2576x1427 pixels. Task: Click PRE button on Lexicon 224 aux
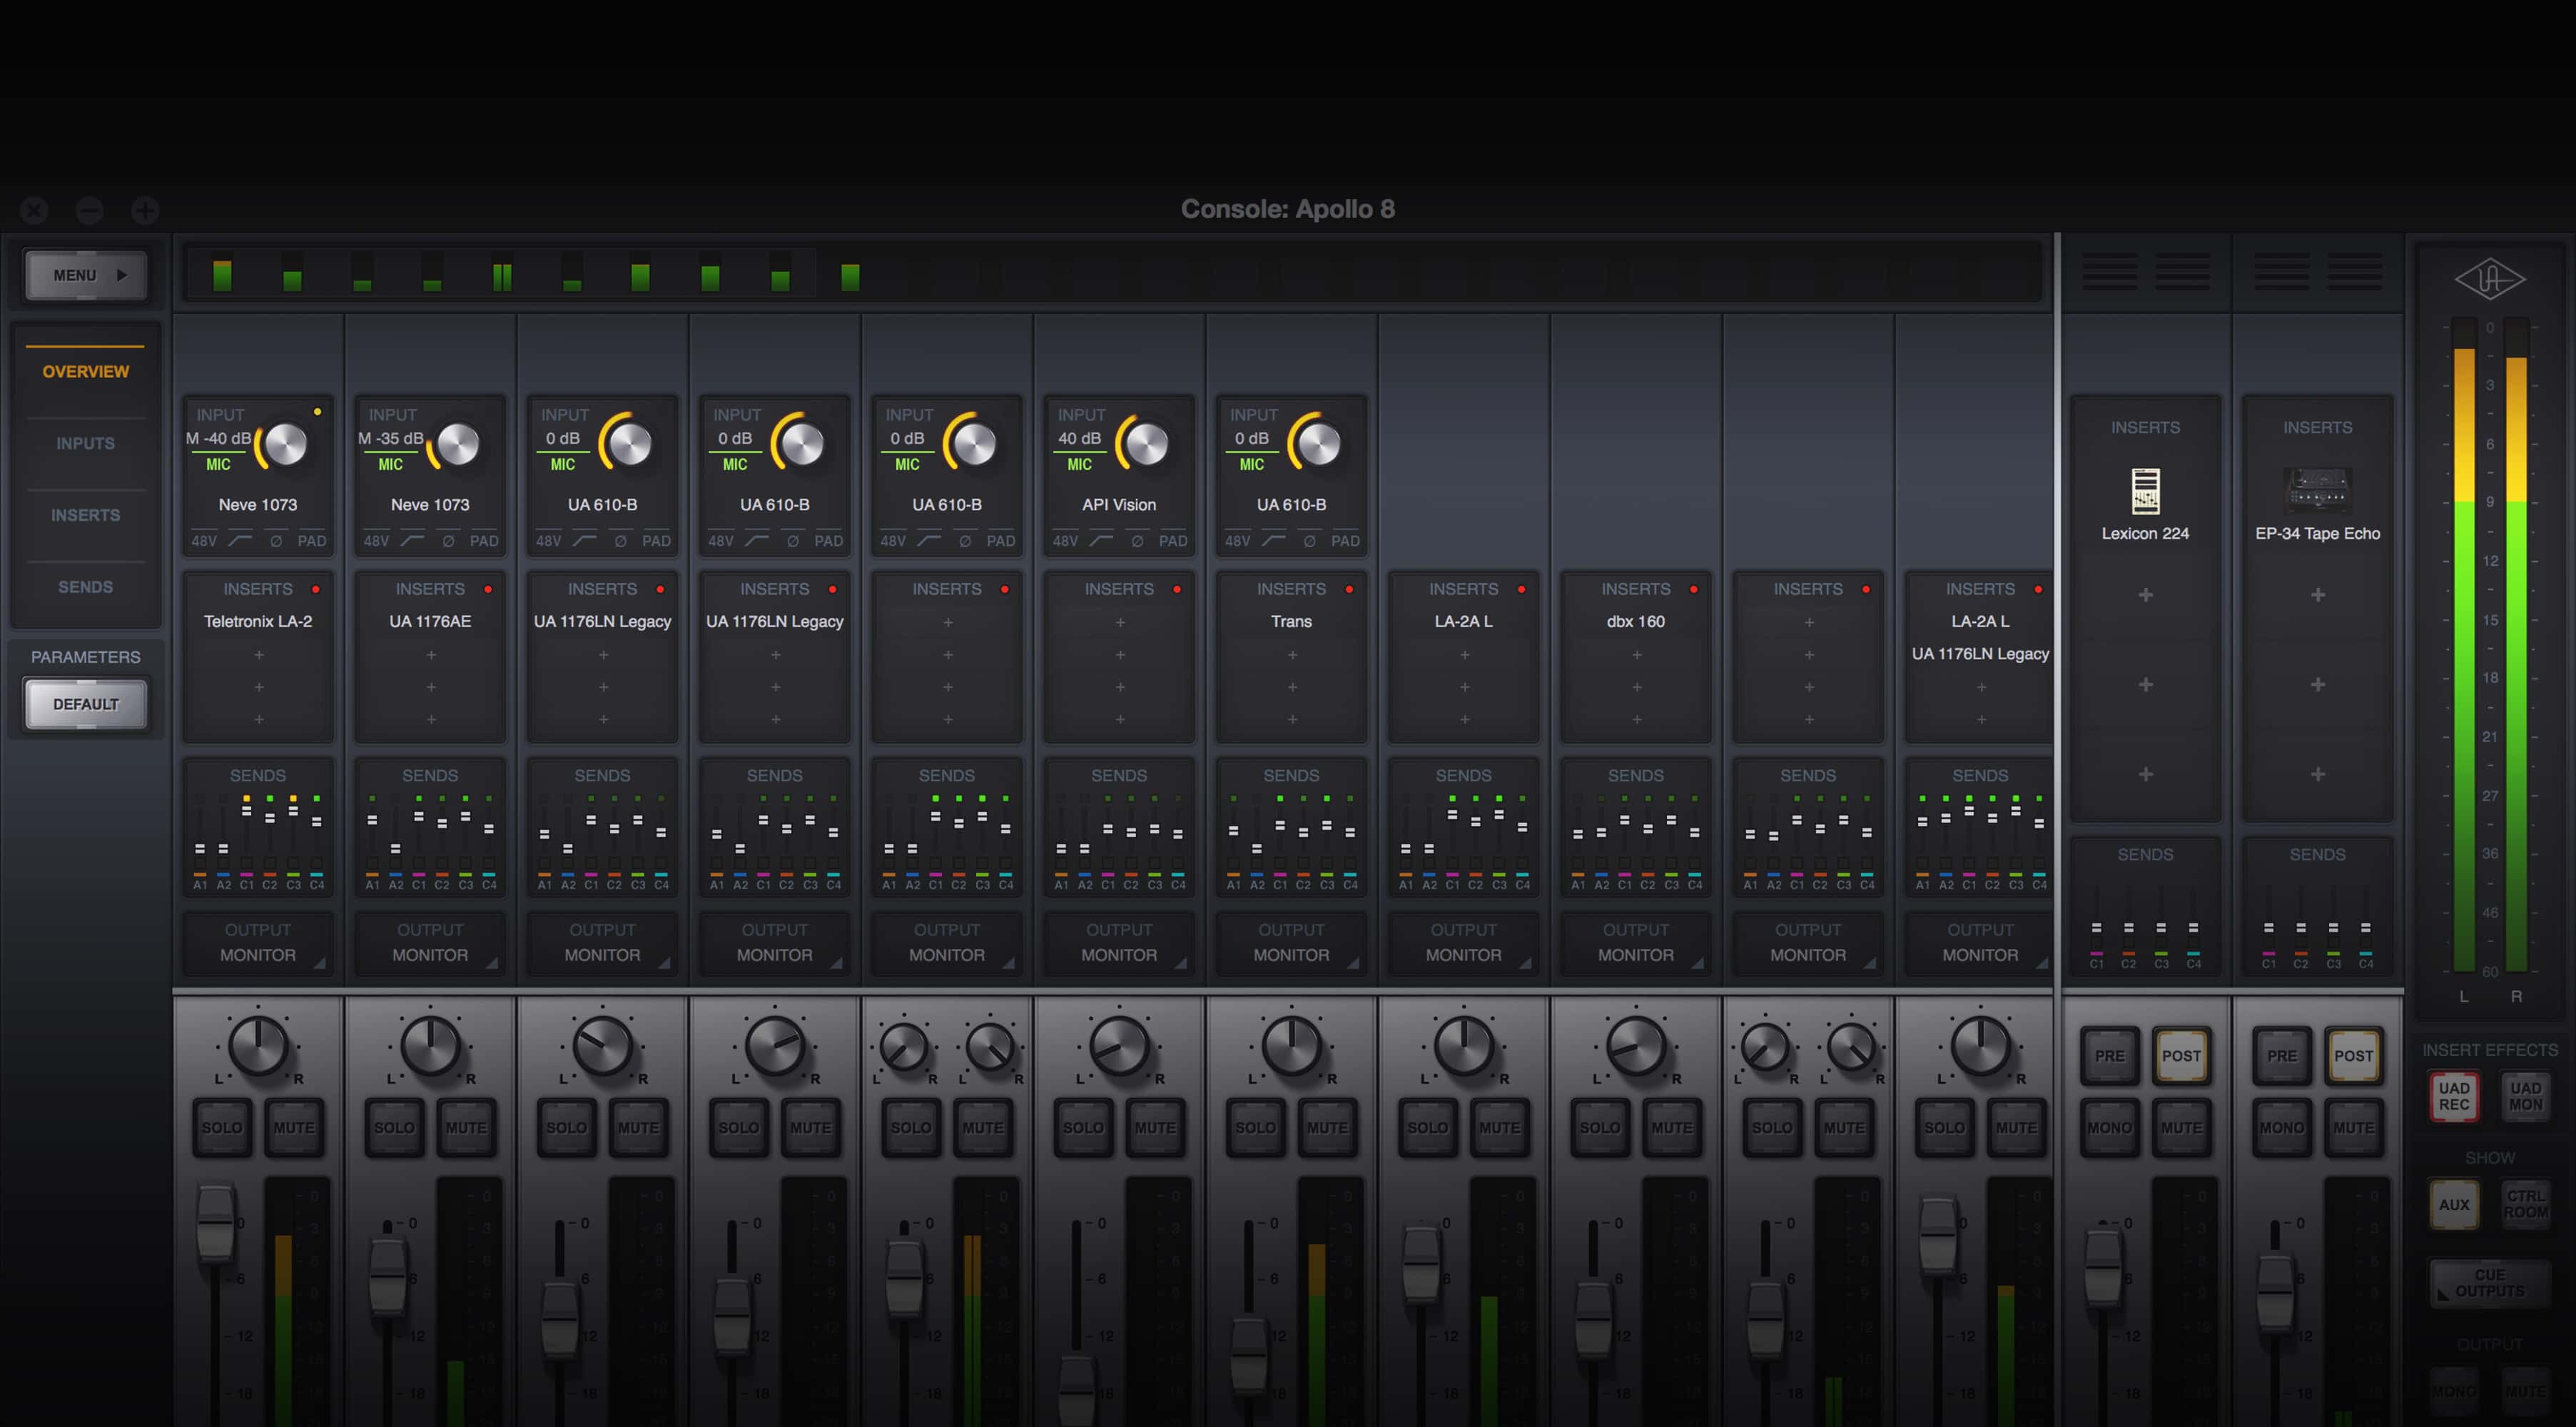click(2109, 1055)
